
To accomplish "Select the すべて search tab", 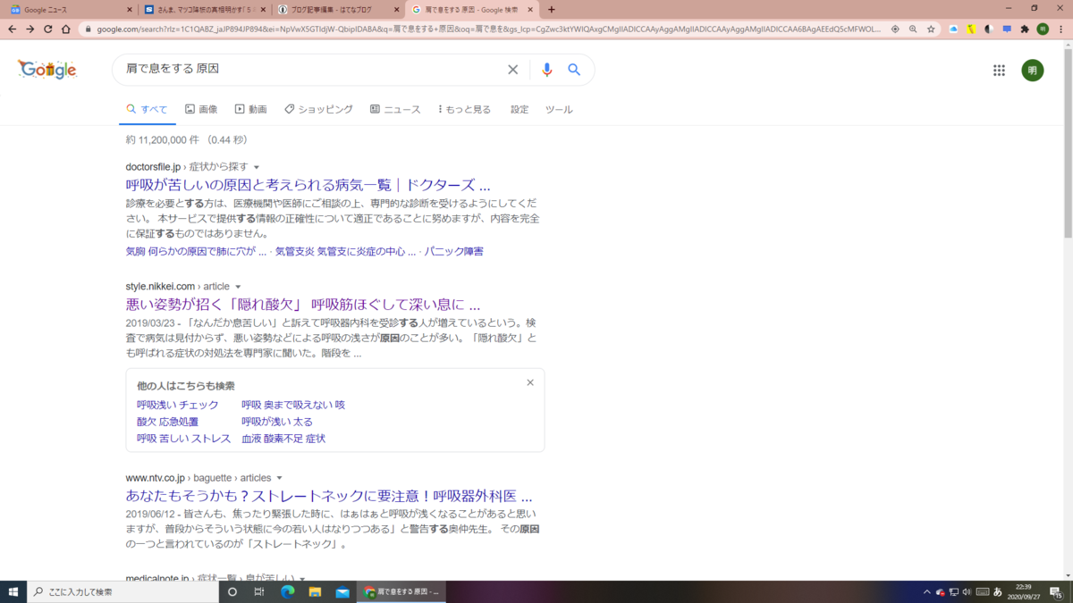I will (x=147, y=109).
